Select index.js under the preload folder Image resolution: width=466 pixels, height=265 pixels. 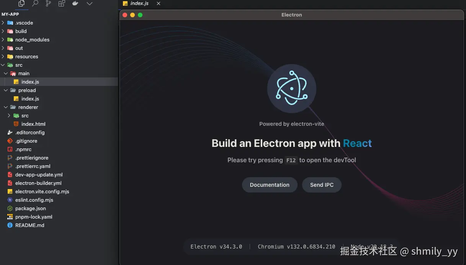click(30, 99)
